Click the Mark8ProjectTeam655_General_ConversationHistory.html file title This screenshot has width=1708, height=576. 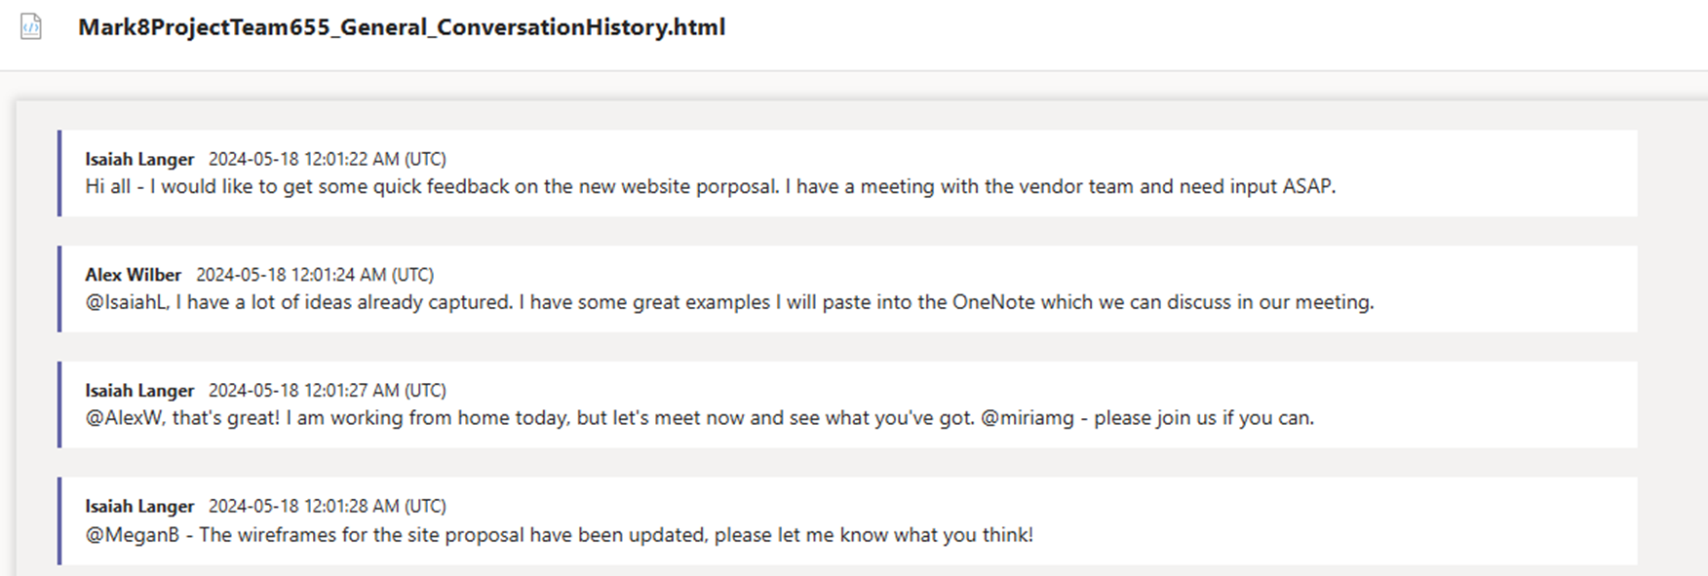coord(401,27)
